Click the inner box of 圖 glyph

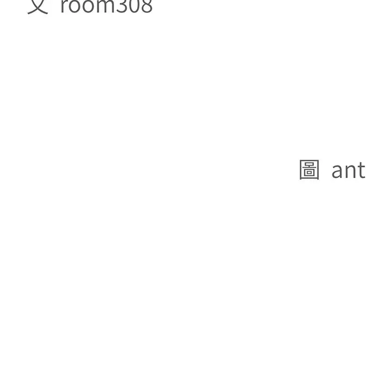click(x=309, y=172)
